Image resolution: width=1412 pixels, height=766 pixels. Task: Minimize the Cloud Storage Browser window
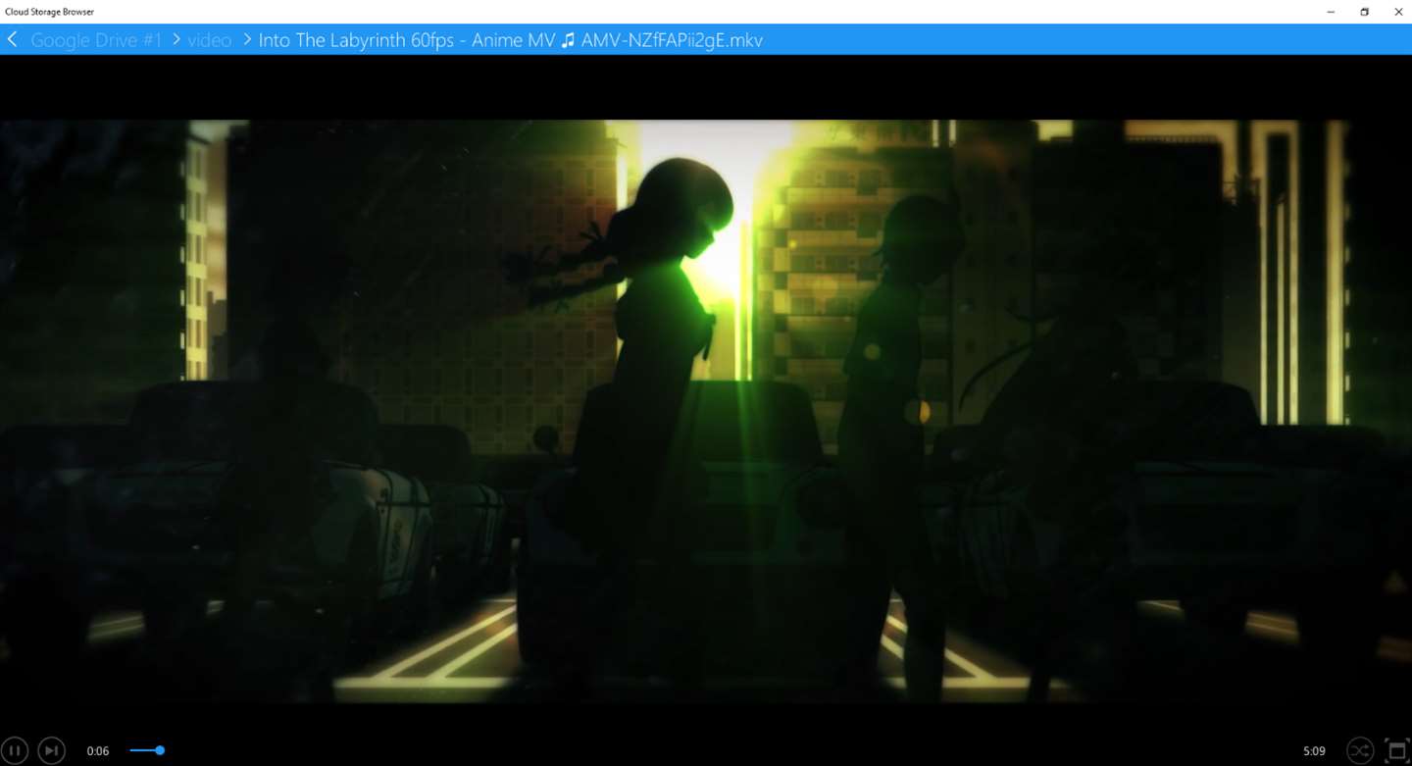click(1331, 12)
